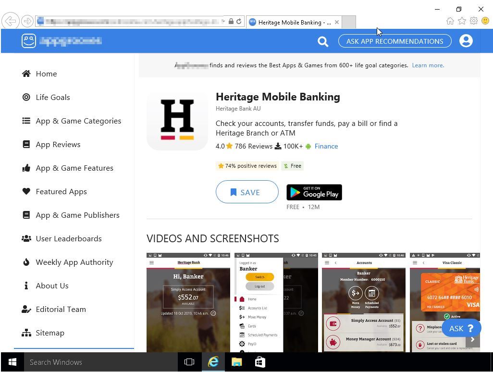
Task: Open Life Goals in the sidebar
Action: point(53,98)
